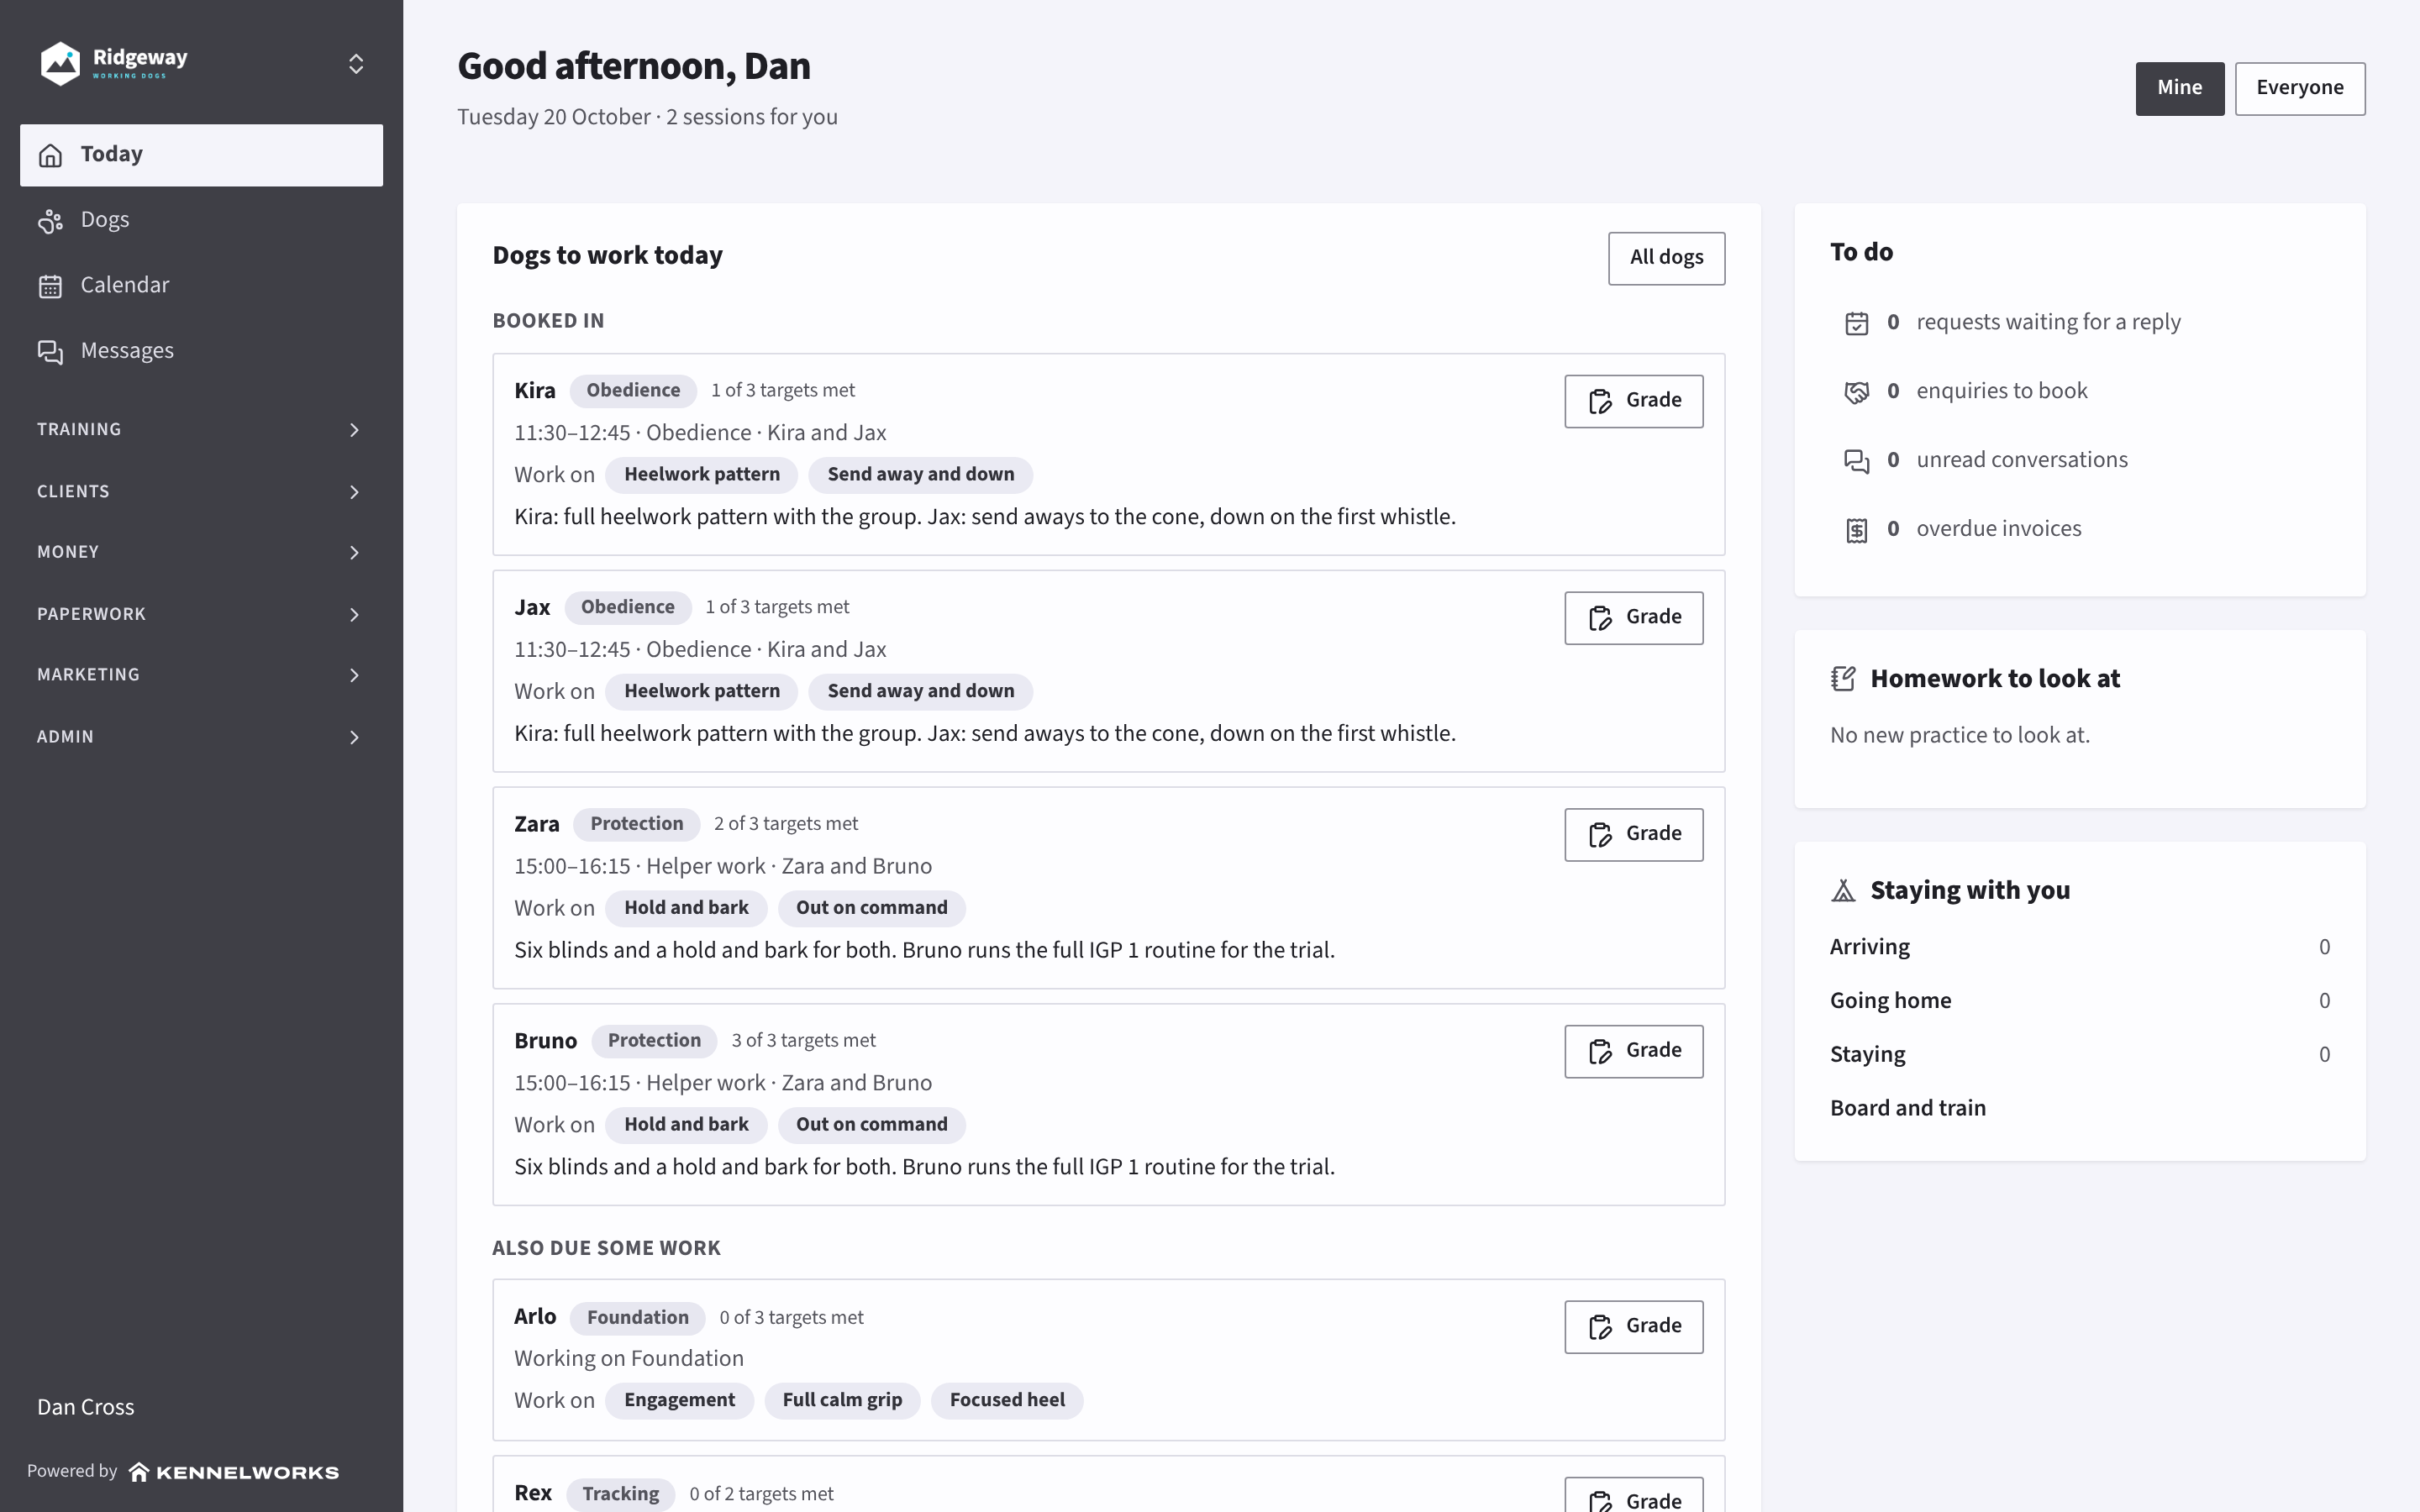Click the Kennelworks house logo icon
Image resolution: width=2420 pixels, height=1512 pixels.
click(139, 1472)
